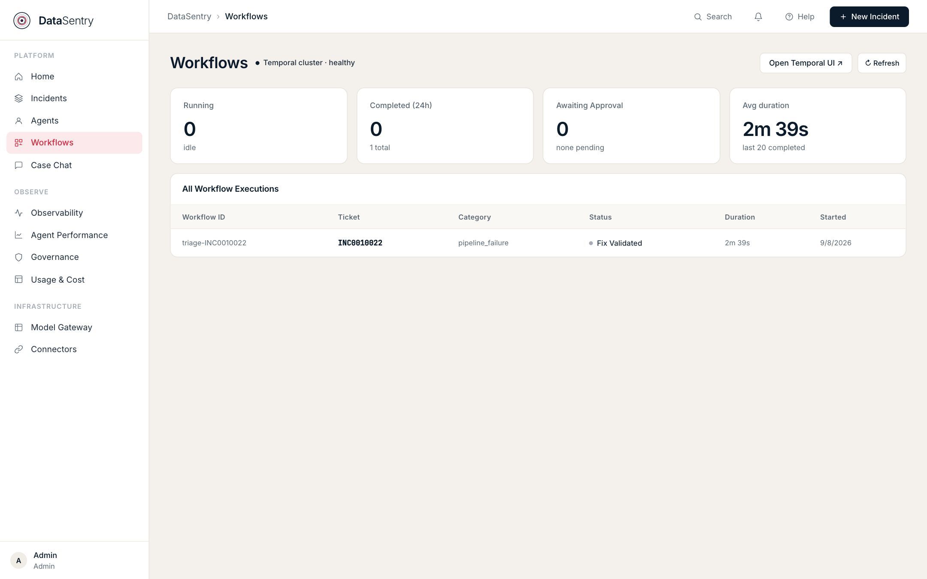Click All Workflow Executions heading

coord(230,189)
